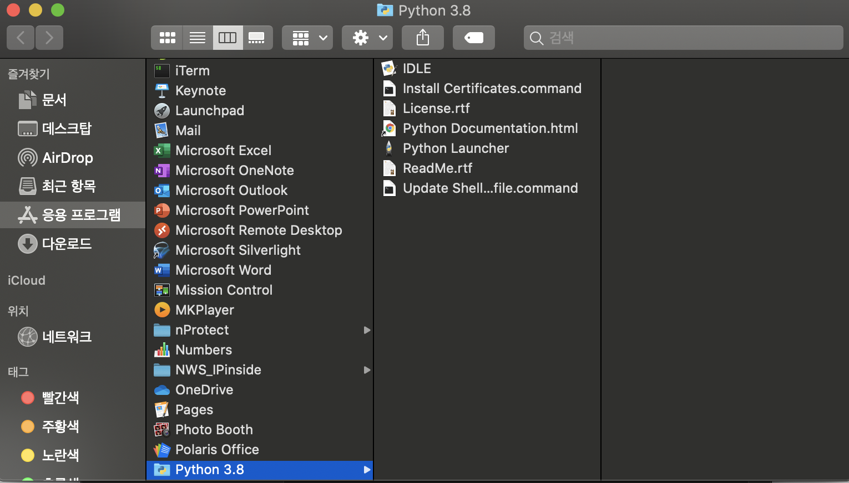
Task: Click the Edit Tags button
Action: pos(474,38)
